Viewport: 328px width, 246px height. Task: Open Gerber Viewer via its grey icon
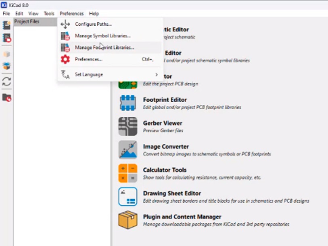coord(128,126)
